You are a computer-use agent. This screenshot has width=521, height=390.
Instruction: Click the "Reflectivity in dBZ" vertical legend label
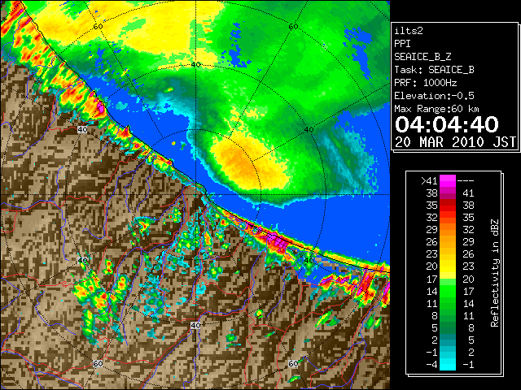[x=495, y=273]
